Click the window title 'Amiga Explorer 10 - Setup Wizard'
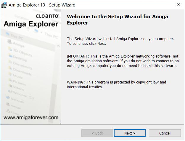Image resolution: width=185 pixels, height=141 pixels. point(42,5)
